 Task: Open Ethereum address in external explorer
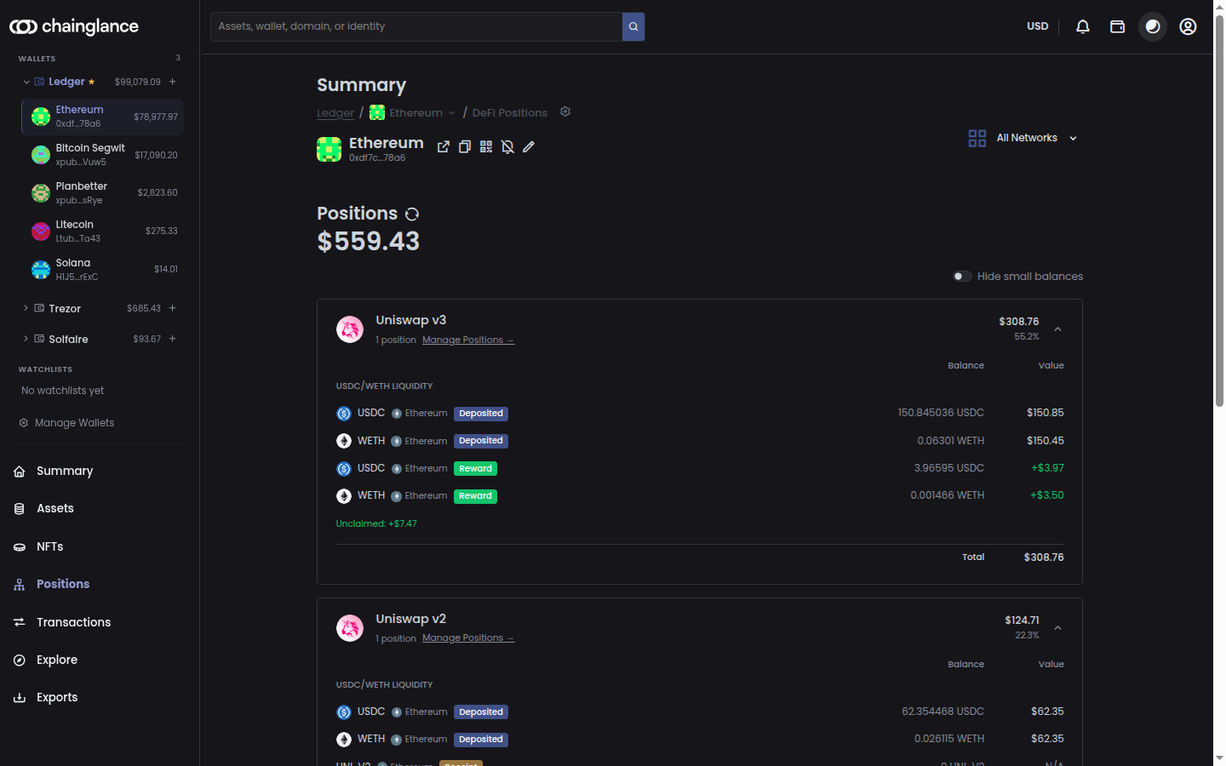click(444, 146)
